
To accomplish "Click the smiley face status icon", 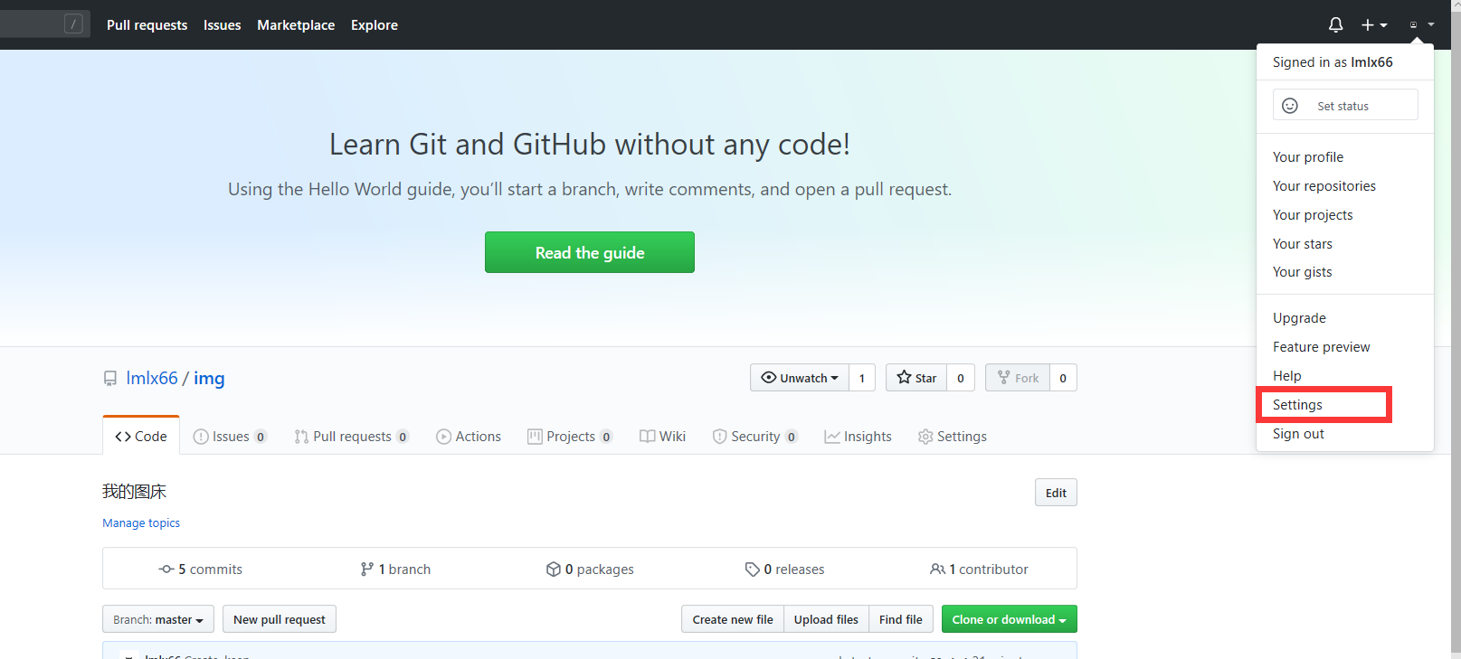I will tap(1290, 106).
